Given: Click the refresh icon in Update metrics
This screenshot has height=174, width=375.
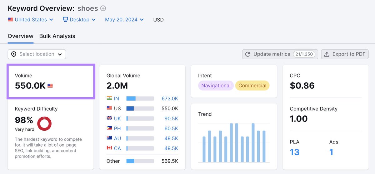Looking at the screenshot, I should (x=248, y=54).
